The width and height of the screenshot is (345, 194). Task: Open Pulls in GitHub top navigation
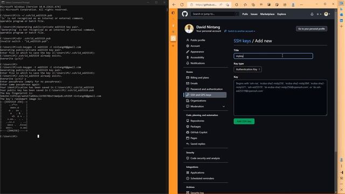pyautogui.click(x=245, y=14)
